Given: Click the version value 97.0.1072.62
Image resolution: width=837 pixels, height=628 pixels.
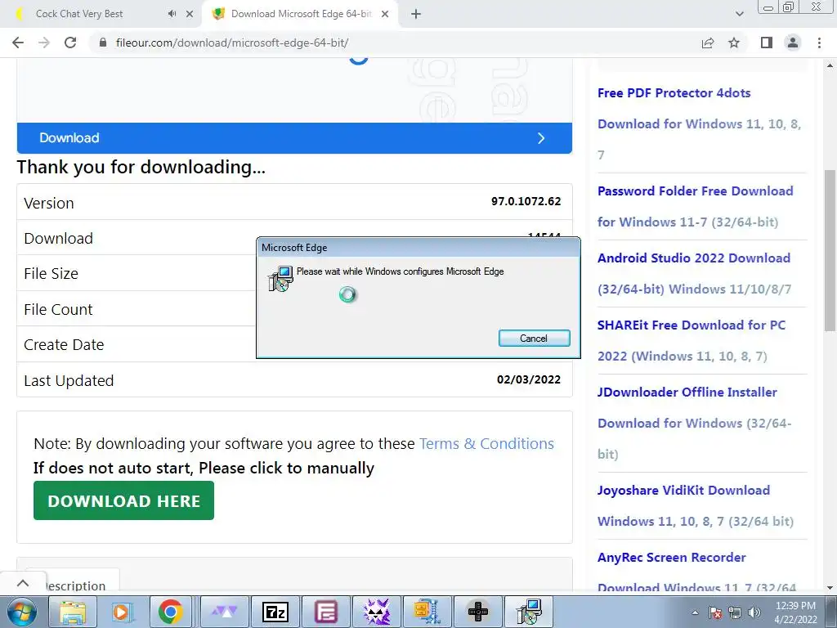Looking at the screenshot, I should [526, 201].
